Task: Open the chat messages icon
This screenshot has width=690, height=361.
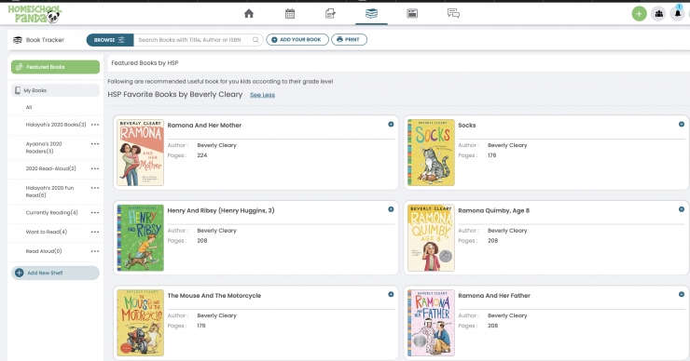Action: pos(453,14)
